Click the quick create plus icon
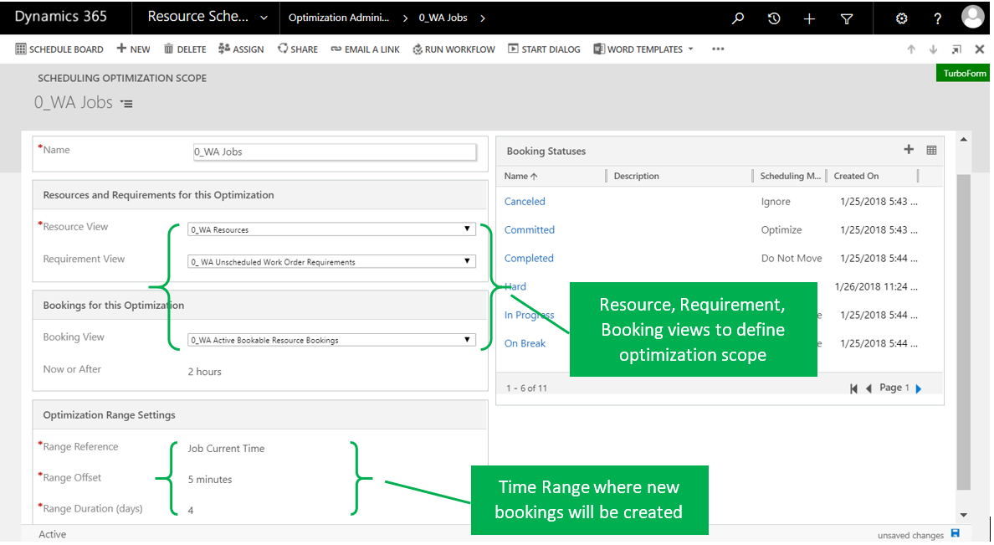This screenshot has width=994, height=545. click(x=809, y=18)
